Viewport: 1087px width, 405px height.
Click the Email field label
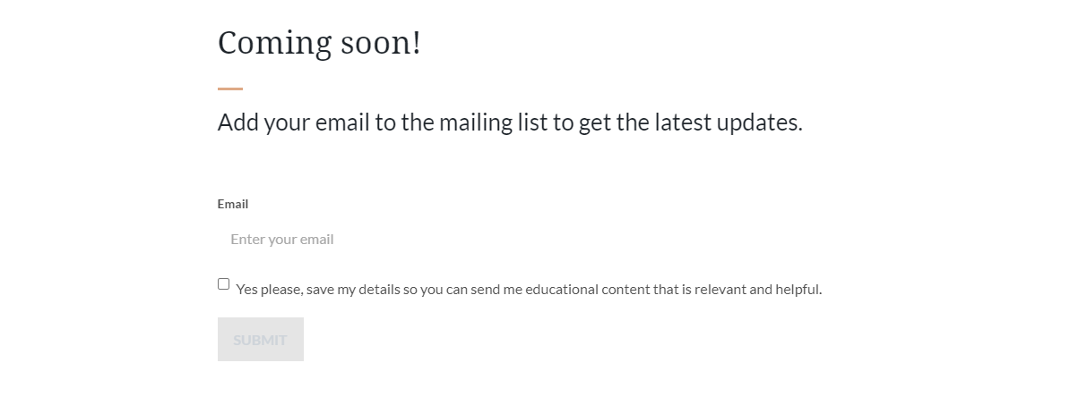coord(233,204)
